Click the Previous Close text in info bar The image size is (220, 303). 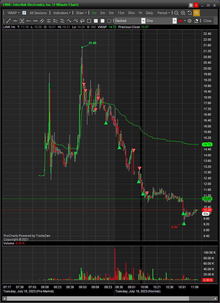(129, 27)
